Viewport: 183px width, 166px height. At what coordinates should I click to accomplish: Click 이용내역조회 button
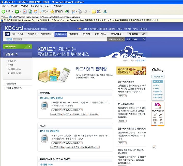pyautogui.click(x=81, y=114)
